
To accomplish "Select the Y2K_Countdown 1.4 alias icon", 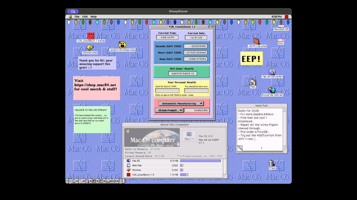I will [91, 36].
